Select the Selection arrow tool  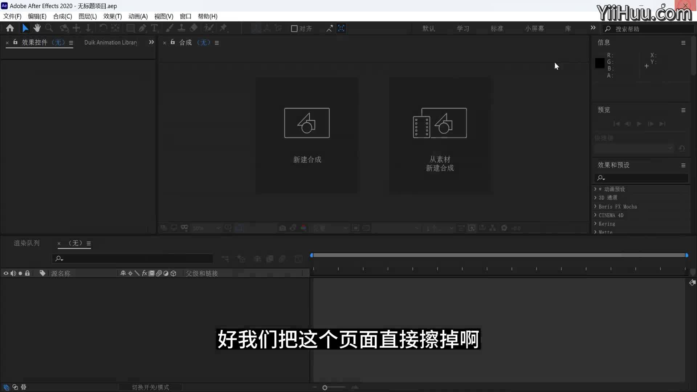(25, 28)
